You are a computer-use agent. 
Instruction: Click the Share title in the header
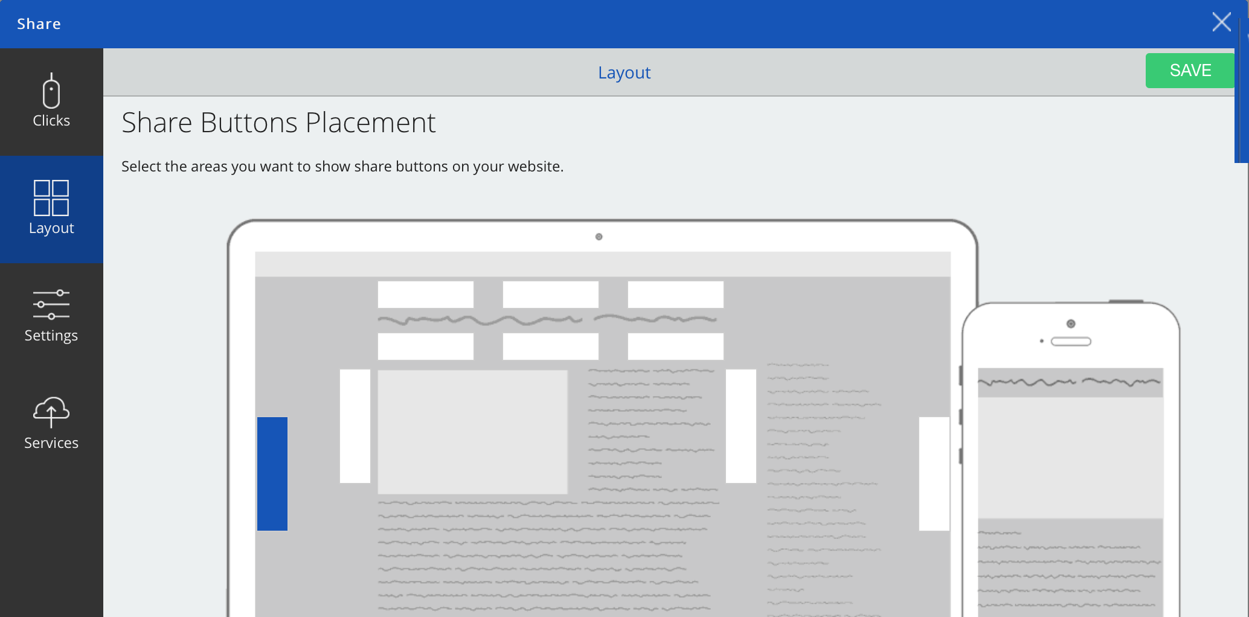coord(39,24)
